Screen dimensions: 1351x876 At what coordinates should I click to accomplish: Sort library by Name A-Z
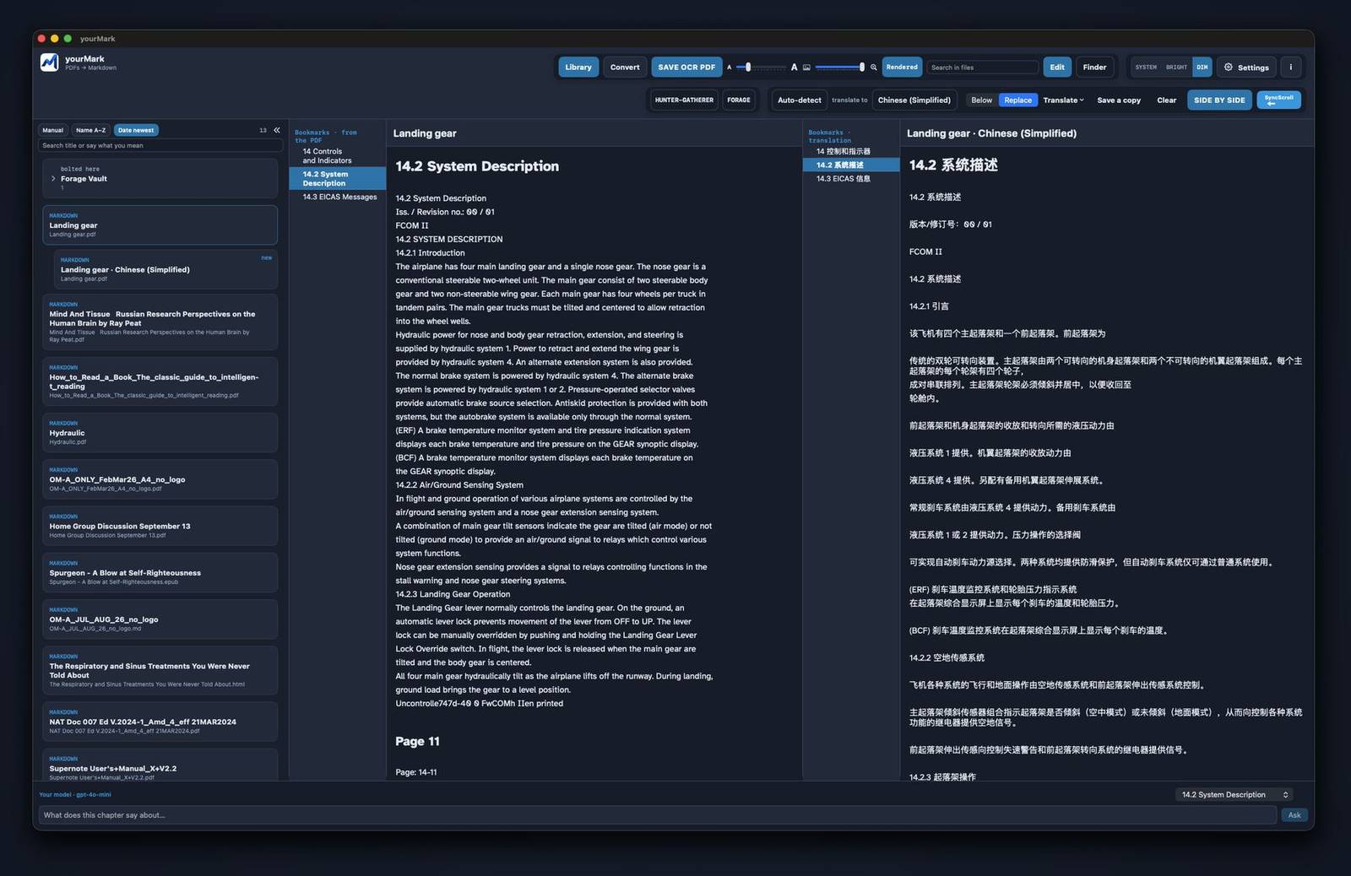pos(90,130)
